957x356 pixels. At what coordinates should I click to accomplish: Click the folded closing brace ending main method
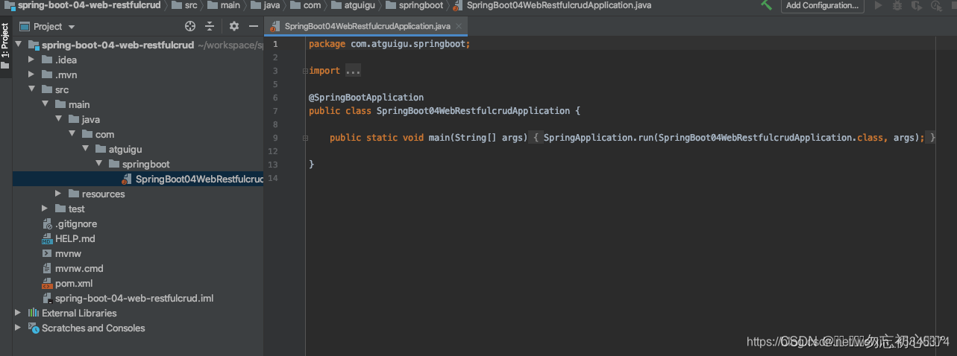[x=932, y=138]
